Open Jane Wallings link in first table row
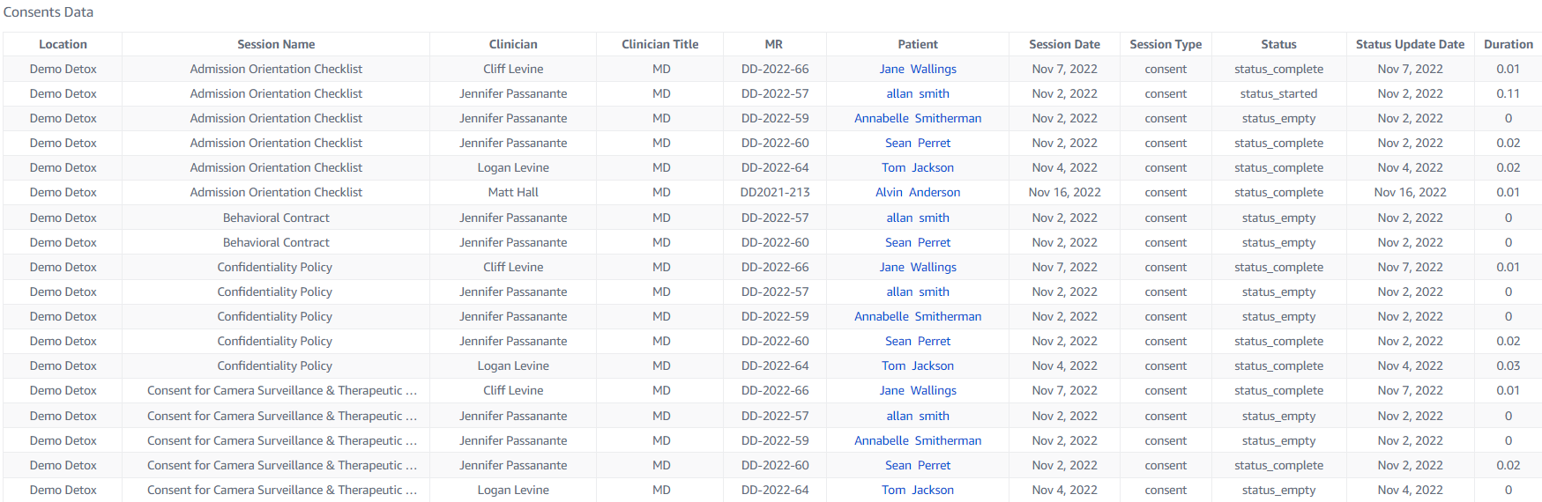The image size is (1542, 502). coord(918,69)
